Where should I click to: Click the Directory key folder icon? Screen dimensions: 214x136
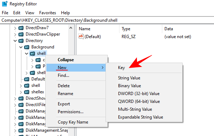(x=21, y=41)
